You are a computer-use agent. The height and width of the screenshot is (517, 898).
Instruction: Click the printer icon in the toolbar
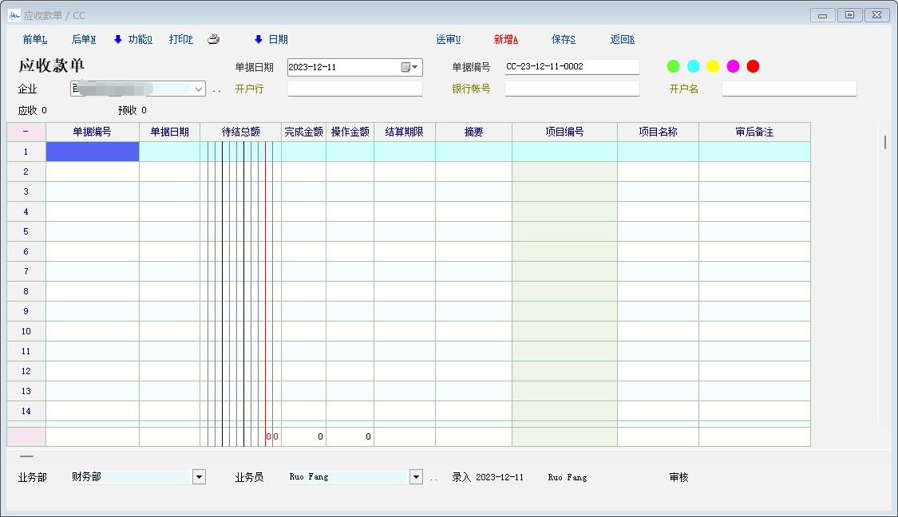point(213,39)
